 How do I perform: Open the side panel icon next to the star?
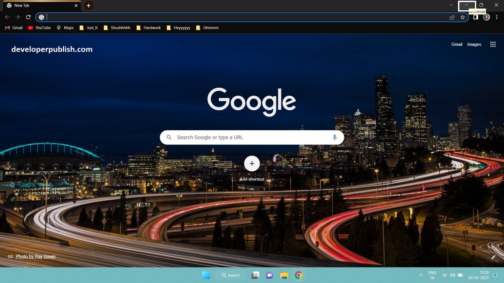pos(475,17)
